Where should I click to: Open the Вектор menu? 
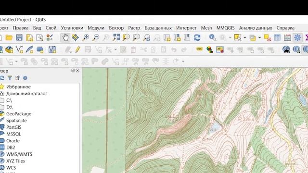[116, 28]
